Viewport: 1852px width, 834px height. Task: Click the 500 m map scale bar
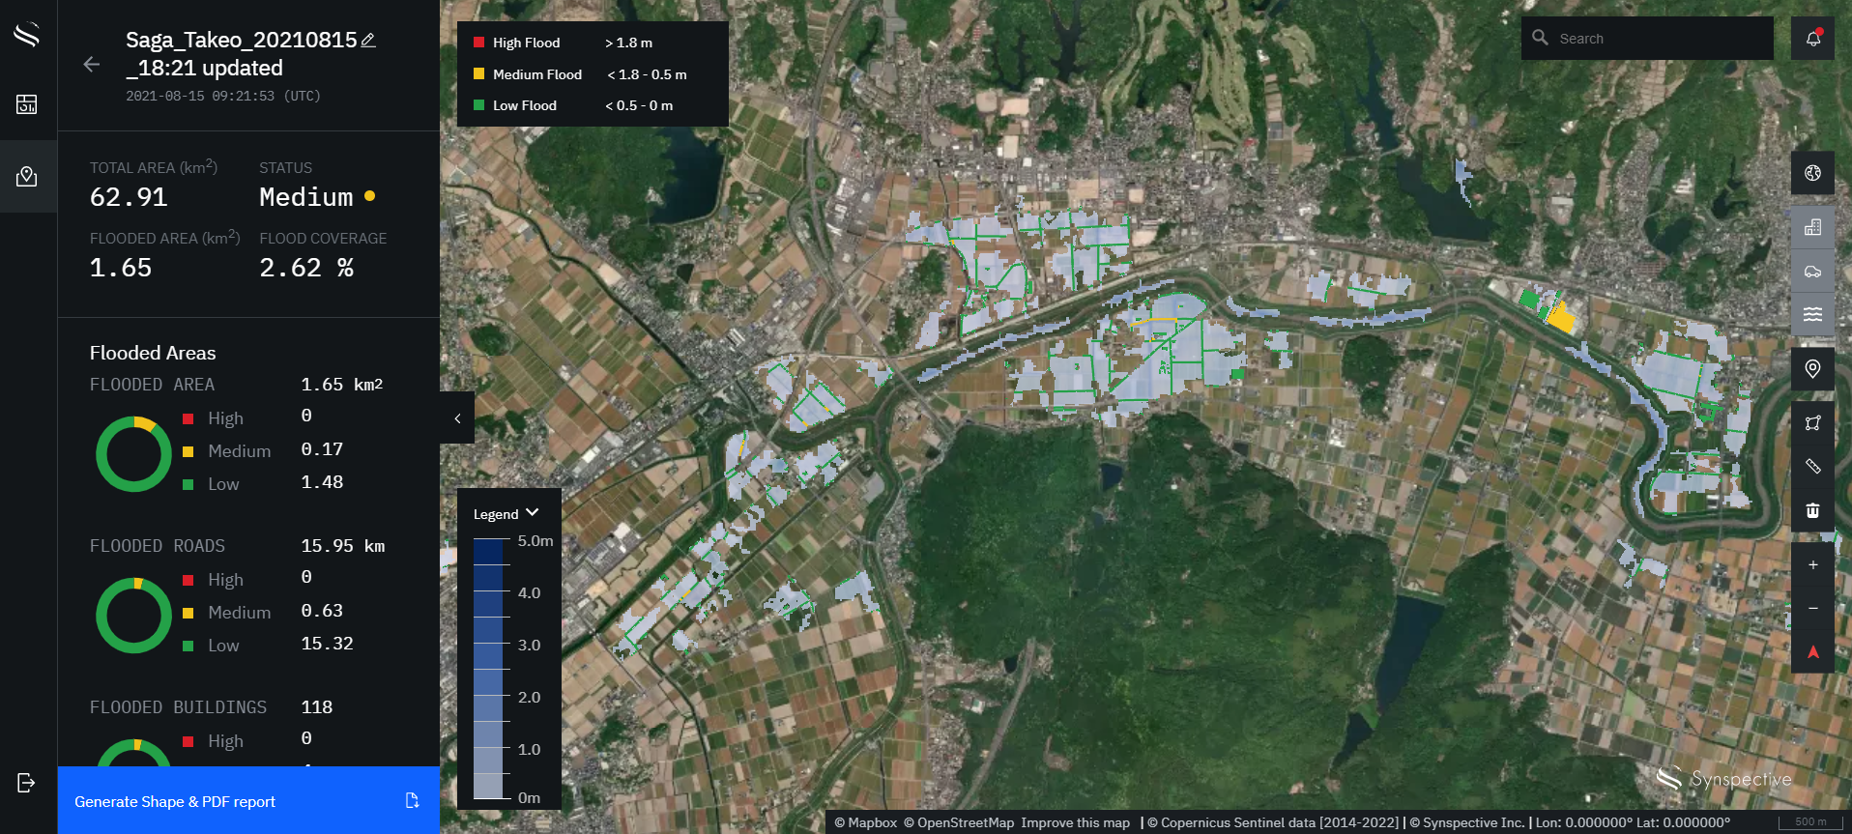(1811, 822)
